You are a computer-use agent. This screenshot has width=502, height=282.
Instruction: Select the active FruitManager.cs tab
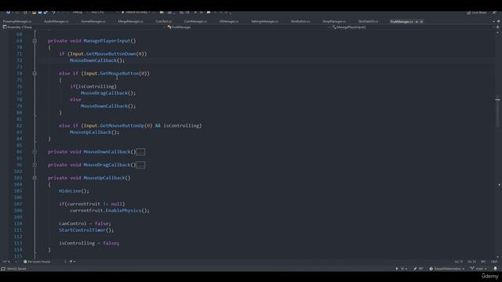tap(402, 21)
